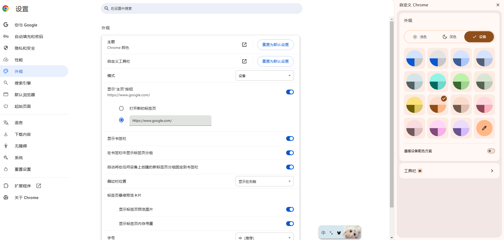Image resolution: width=504 pixels, height=240 pixels.
Task: Click the IME punctuation toggle icon
Action: (x=331, y=233)
